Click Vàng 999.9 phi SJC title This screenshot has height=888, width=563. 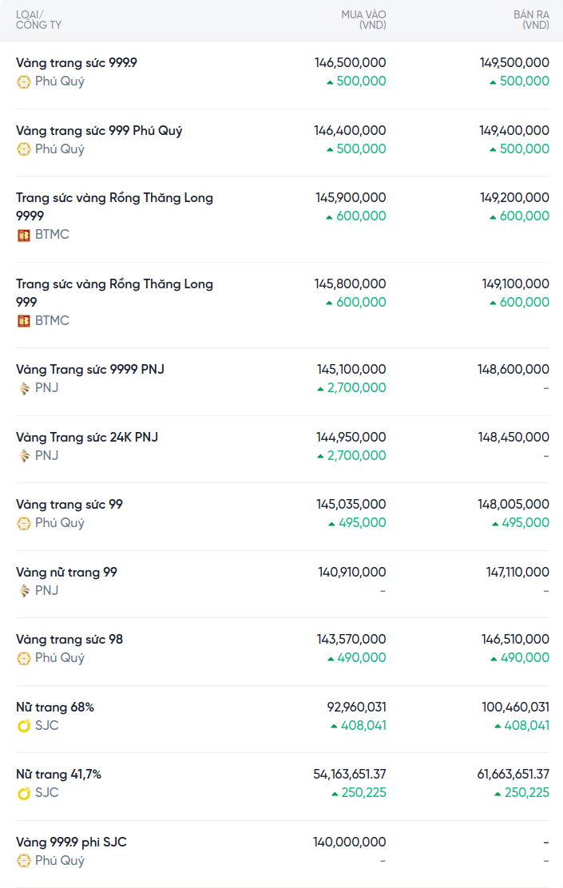coord(71,842)
